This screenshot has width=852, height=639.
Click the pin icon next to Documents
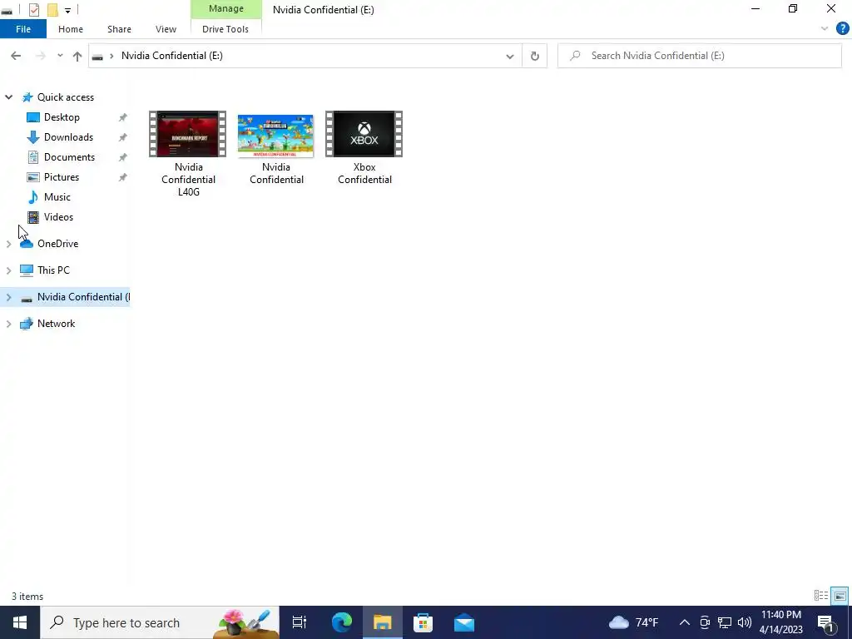coord(123,157)
